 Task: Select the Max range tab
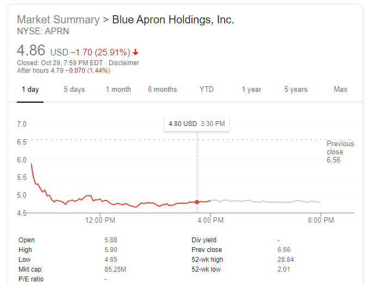click(341, 90)
